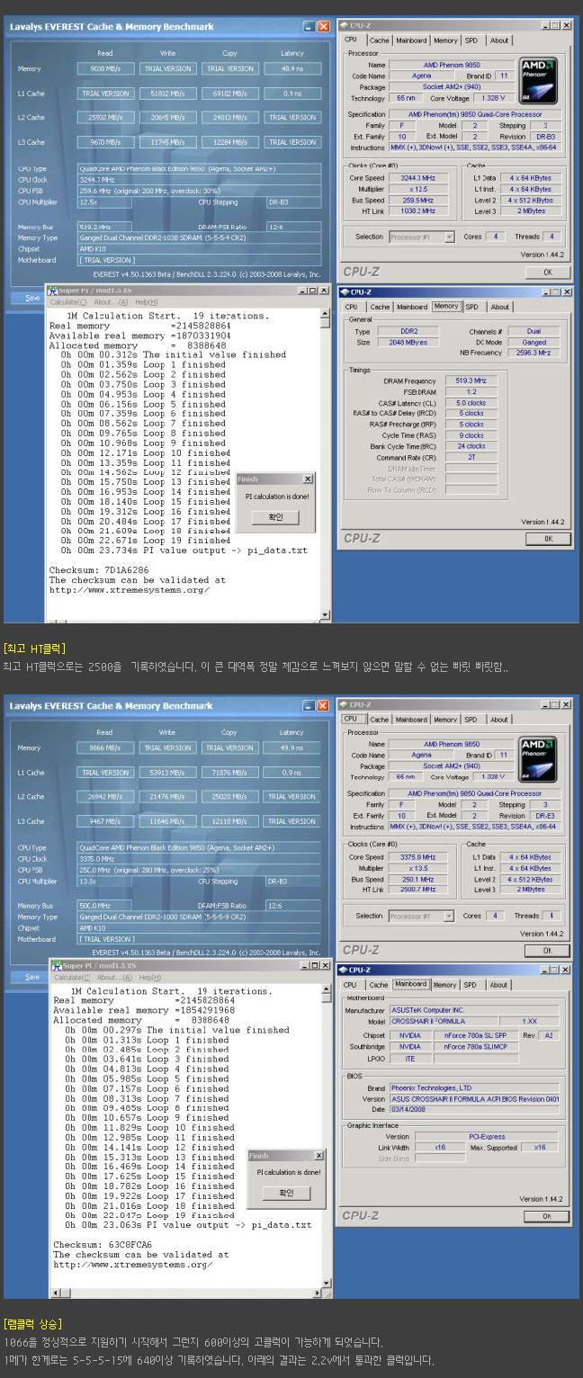
Task: Click Super PI title icon above checksum 63C8FCA6 window
Action: tap(55, 967)
